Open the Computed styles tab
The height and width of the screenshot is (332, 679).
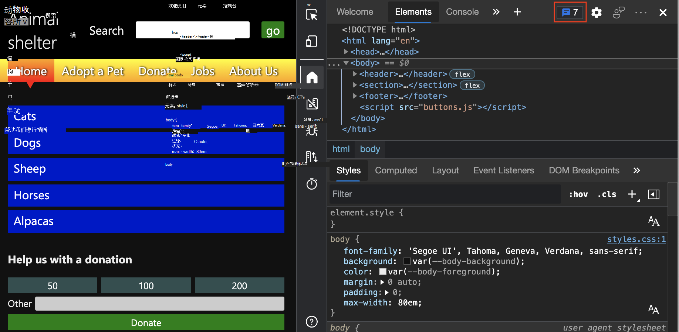pyautogui.click(x=396, y=170)
